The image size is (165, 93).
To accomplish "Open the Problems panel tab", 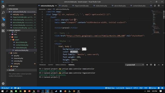I will pos(42,65).
